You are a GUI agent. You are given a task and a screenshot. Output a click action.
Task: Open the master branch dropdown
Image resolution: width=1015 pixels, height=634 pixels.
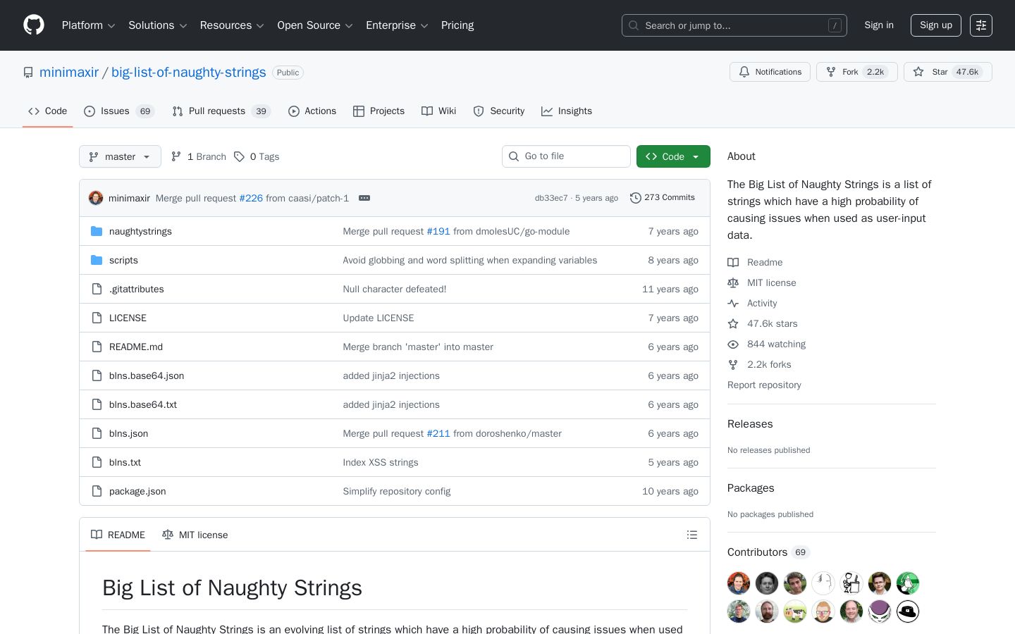click(x=120, y=156)
